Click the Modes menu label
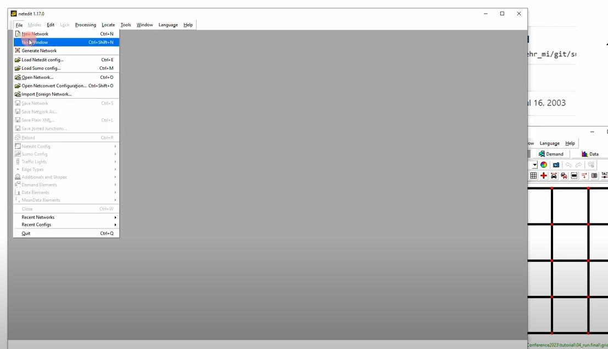 [x=35, y=25]
